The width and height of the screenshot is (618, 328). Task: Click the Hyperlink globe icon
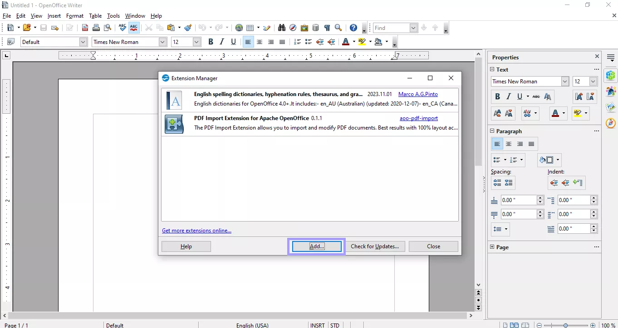click(x=239, y=28)
